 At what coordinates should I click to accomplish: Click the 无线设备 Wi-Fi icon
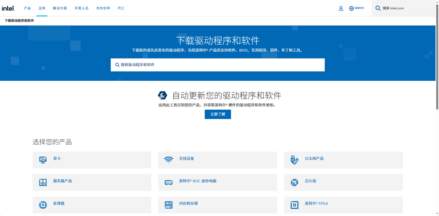click(x=169, y=159)
